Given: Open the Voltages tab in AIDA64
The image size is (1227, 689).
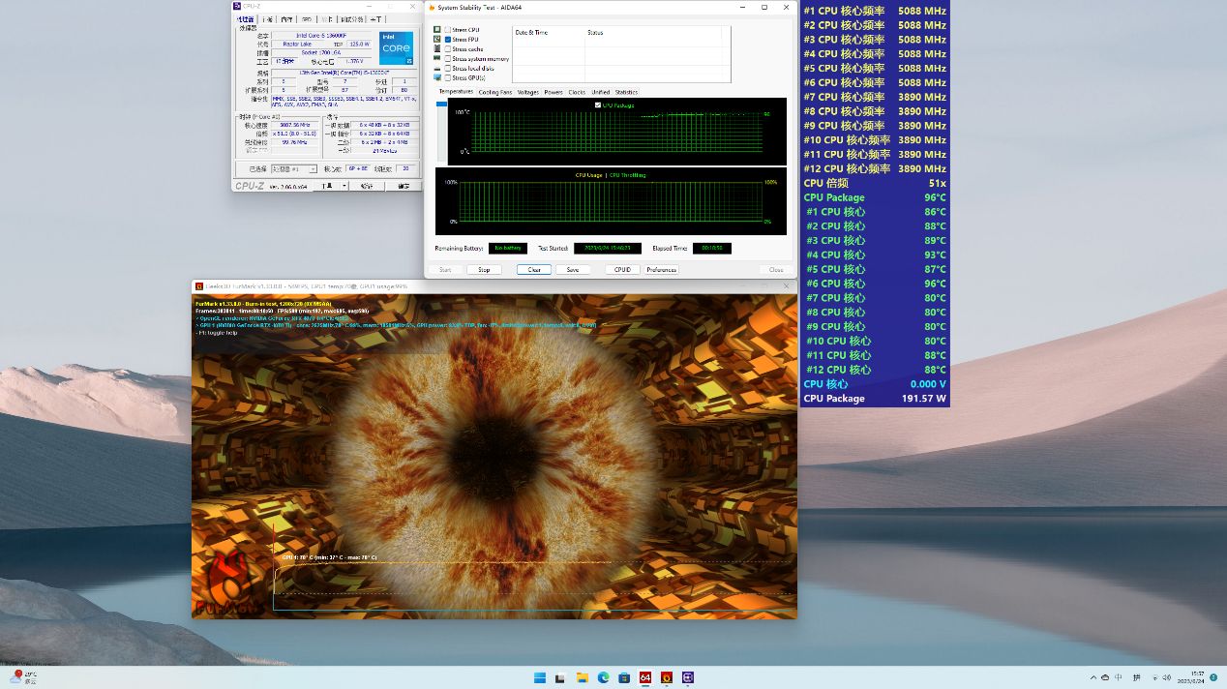Looking at the screenshot, I should [527, 92].
